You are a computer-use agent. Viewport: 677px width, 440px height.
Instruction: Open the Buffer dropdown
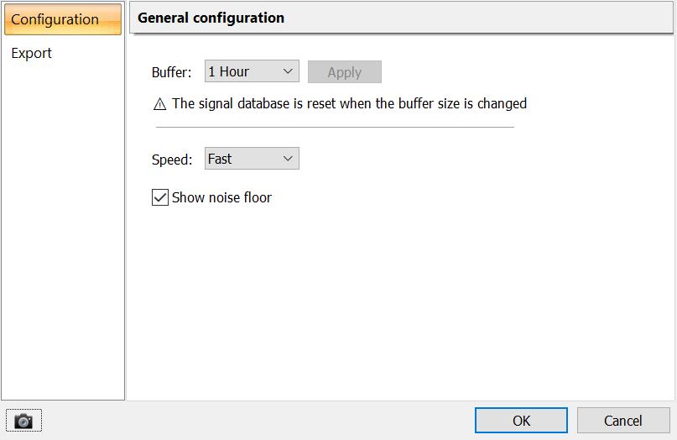[252, 72]
